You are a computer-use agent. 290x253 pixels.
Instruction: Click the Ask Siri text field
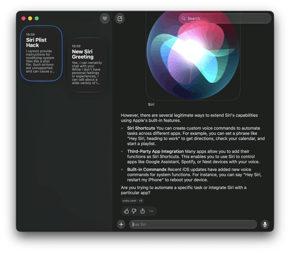click(193, 224)
